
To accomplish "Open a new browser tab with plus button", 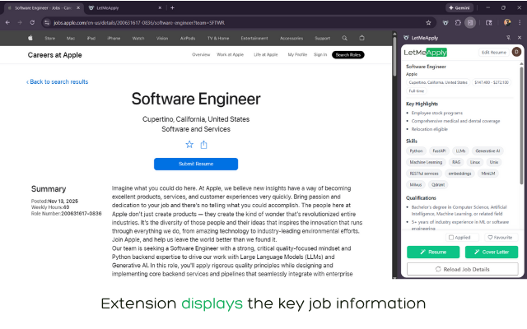I will coord(172,7).
